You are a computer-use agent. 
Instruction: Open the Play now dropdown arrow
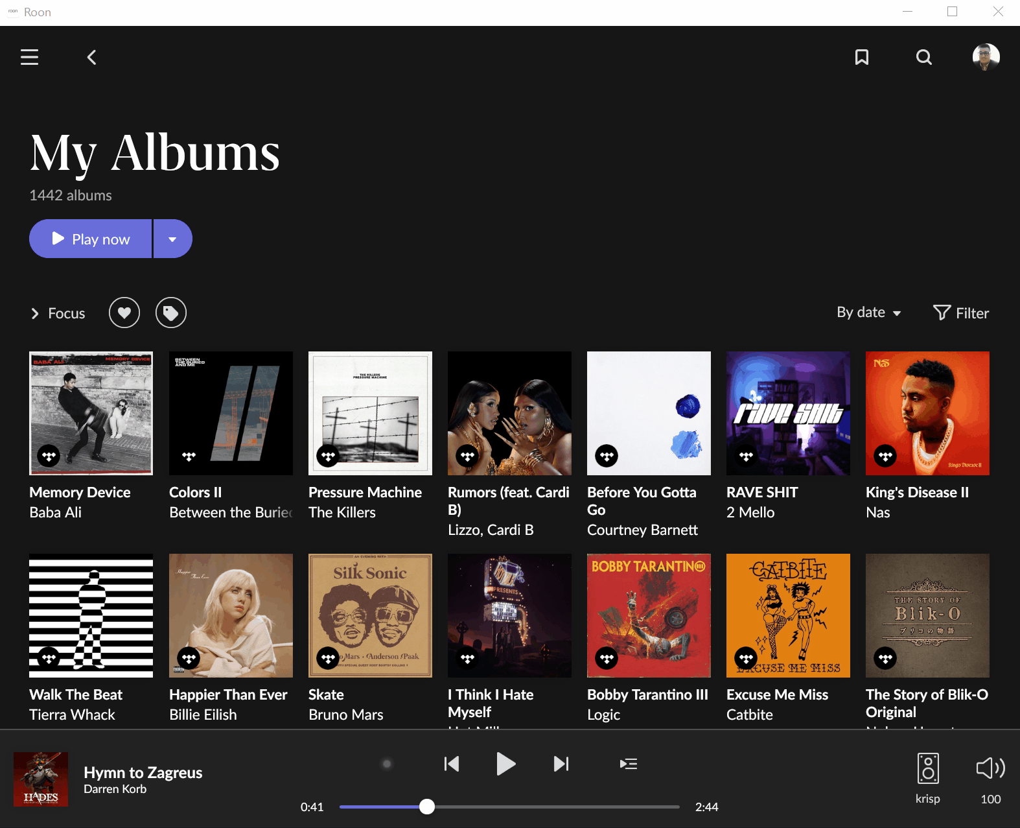[x=172, y=239]
